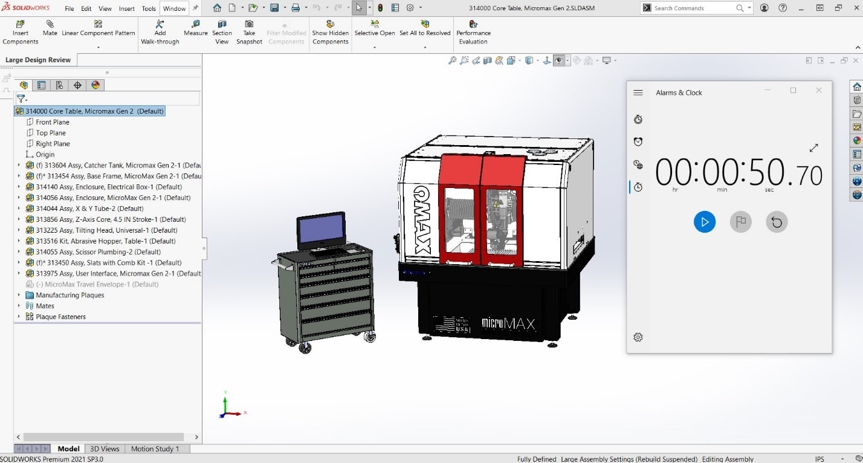The image size is (863, 463).
Task: Expand the Manufacturing Plaques folder
Action: (x=19, y=295)
